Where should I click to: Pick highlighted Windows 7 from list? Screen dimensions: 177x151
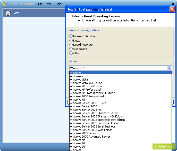click(121, 73)
